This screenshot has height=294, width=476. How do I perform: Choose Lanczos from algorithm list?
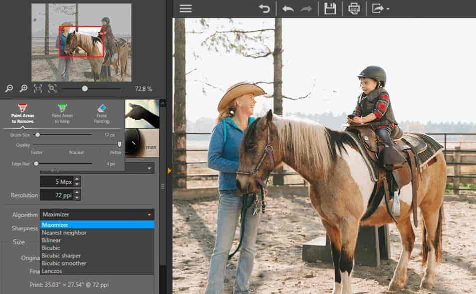[x=51, y=271]
